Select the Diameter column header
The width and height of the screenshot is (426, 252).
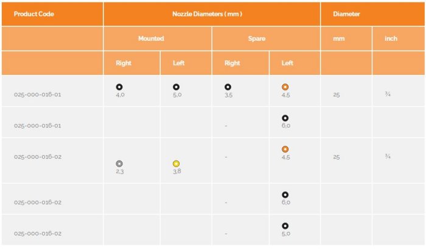(x=347, y=13)
